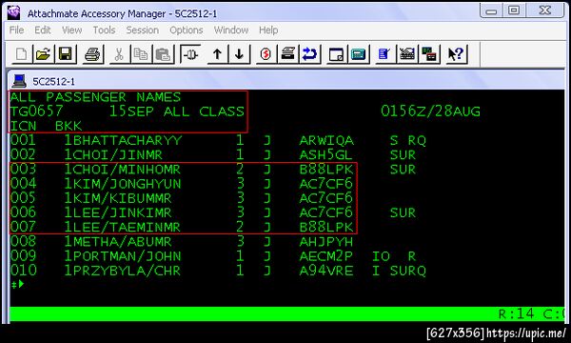
Task: Open the Window menu
Action: tap(231, 30)
